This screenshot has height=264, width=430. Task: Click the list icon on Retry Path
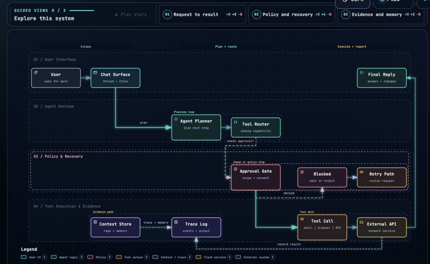(x=362, y=172)
